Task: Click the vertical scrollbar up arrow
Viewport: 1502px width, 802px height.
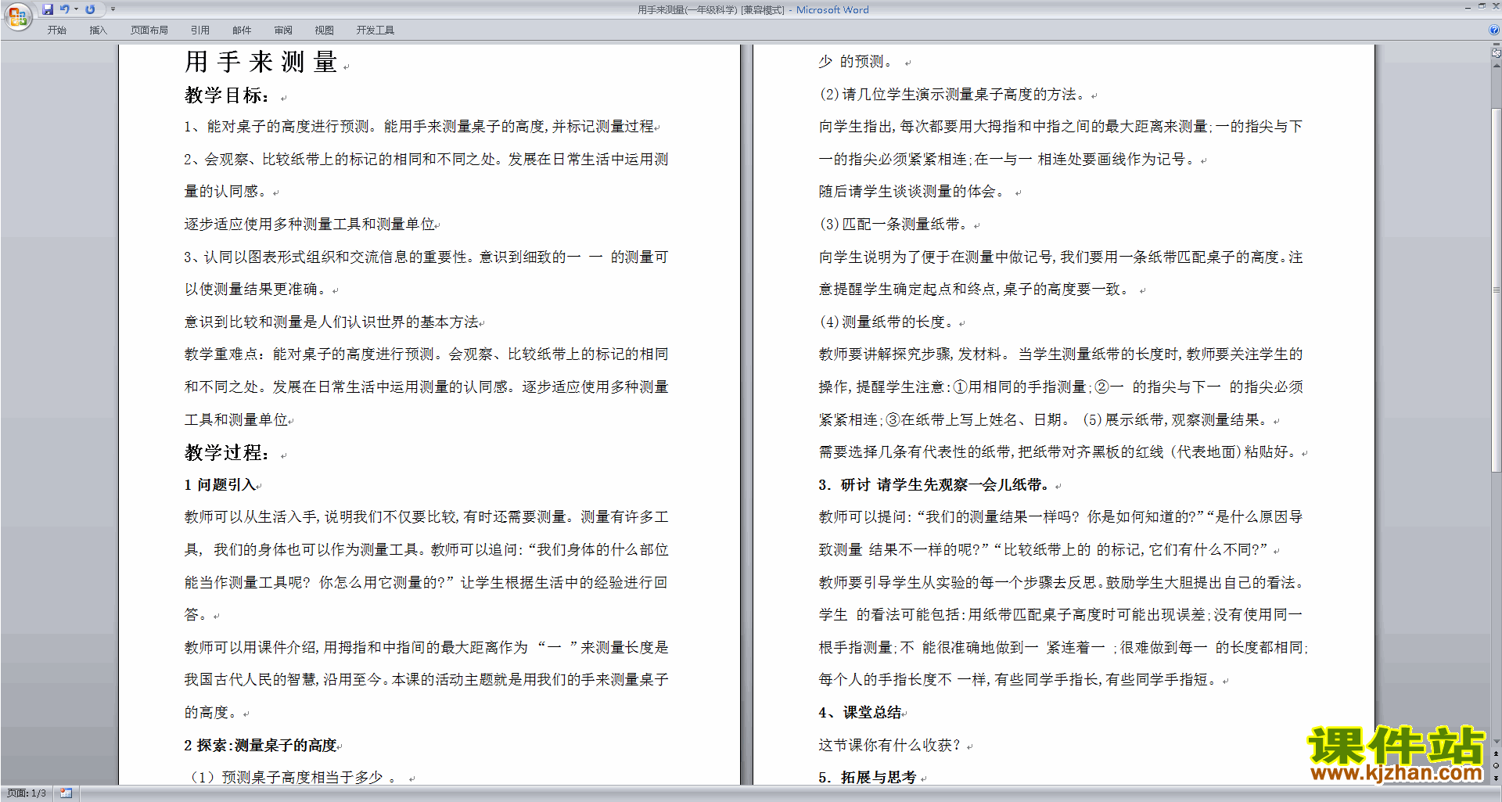Action: tap(1496, 66)
